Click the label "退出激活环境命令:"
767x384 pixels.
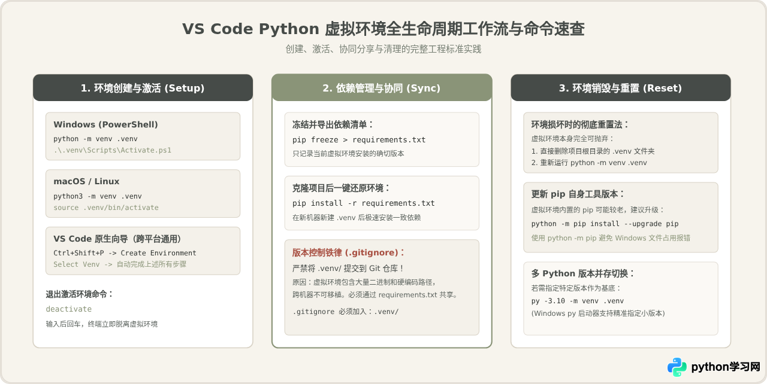(x=80, y=294)
